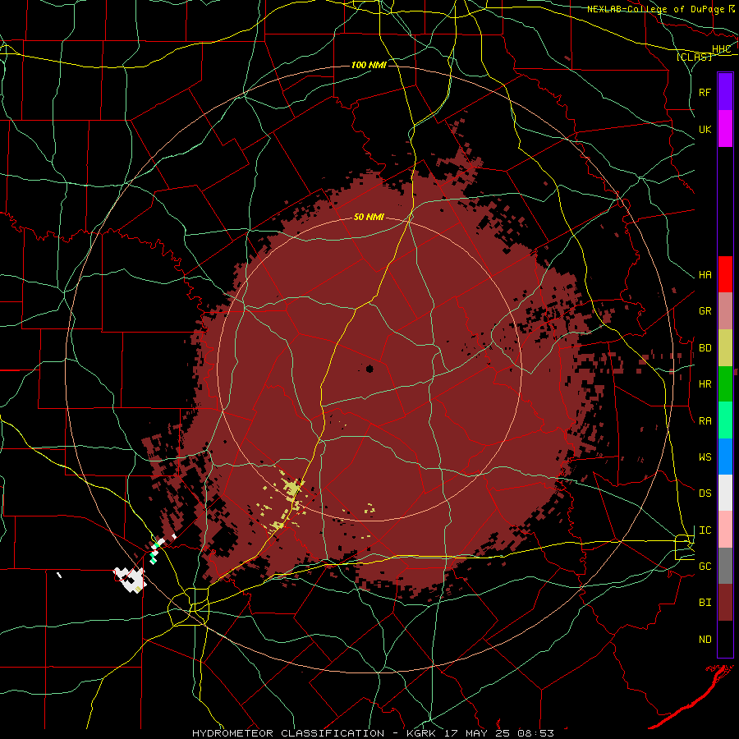This screenshot has height=739, width=739.
Task: Select the yellow BD legend swatch
Action: 725,348
